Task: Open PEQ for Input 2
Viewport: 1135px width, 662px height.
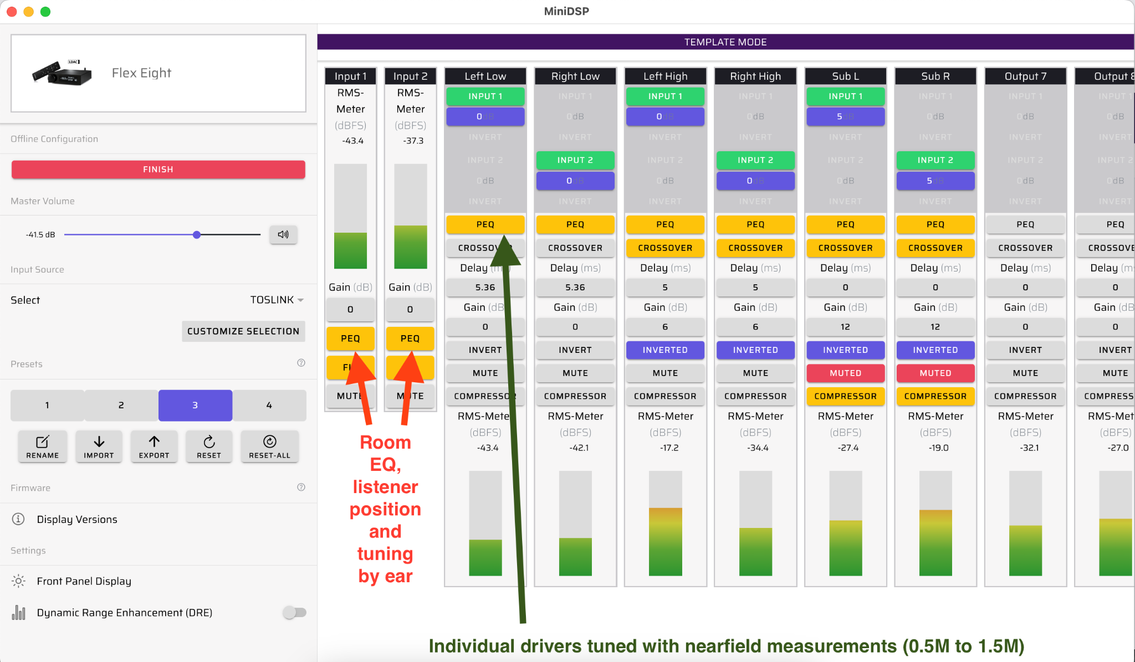Action: [x=410, y=338]
